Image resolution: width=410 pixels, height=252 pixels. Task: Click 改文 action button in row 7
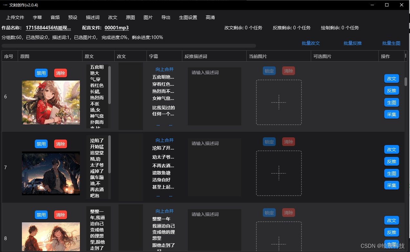392,150
